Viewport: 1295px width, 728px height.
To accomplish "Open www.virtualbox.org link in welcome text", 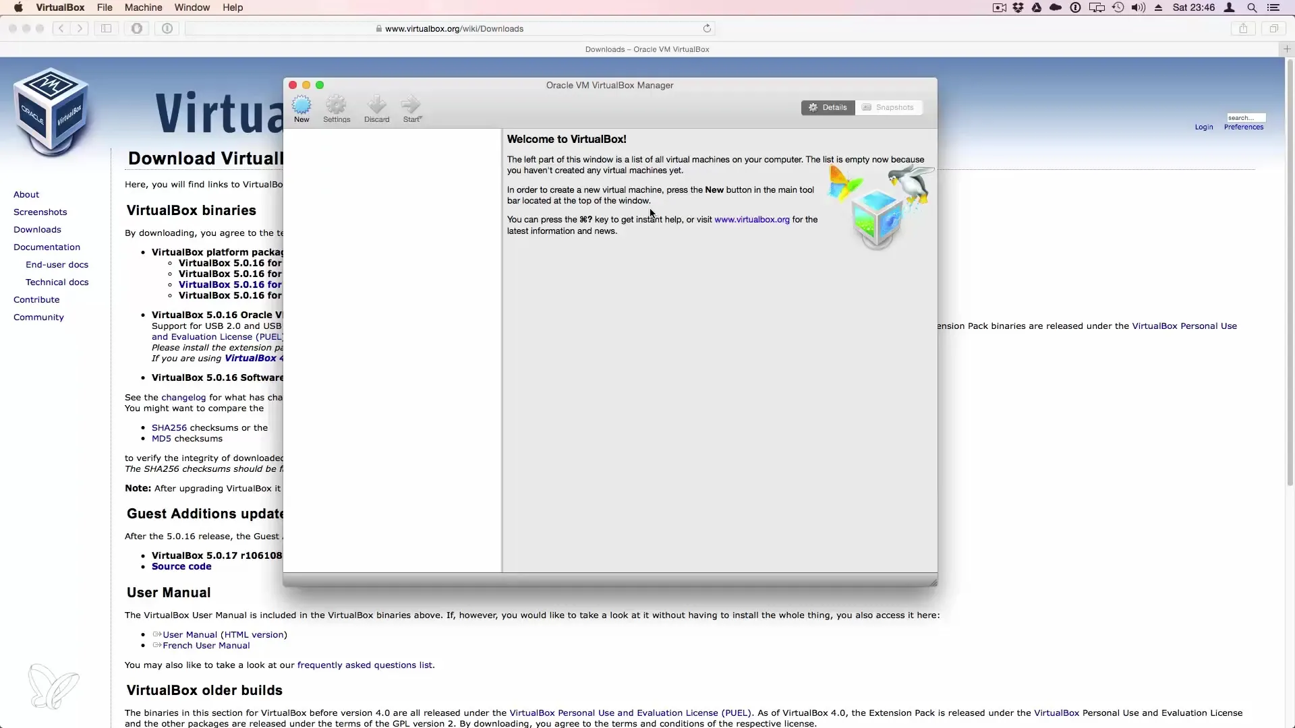I will [x=751, y=220].
